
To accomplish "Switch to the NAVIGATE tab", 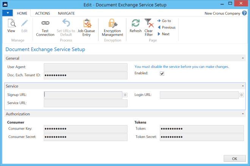I will [x=66, y=13].
